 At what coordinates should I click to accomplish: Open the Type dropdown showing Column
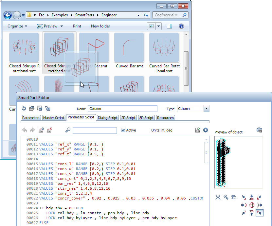(206, 109)
